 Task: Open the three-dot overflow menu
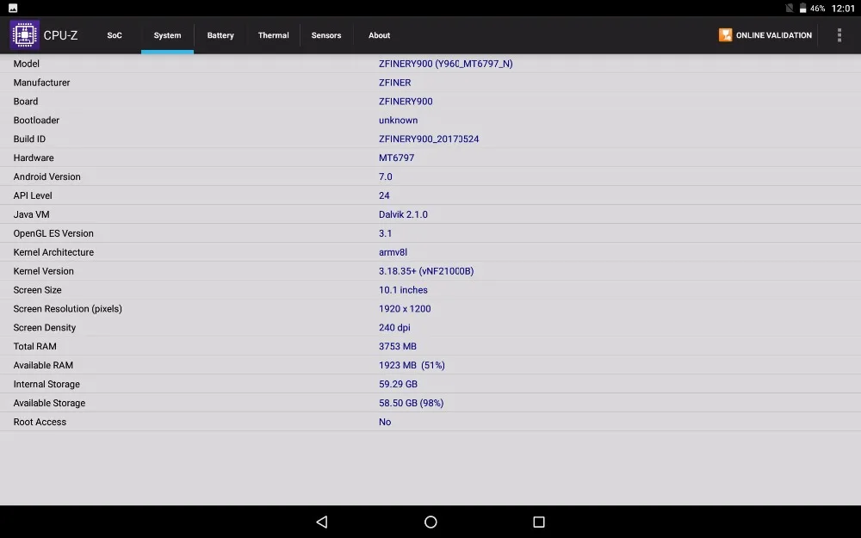pos(839,35)
